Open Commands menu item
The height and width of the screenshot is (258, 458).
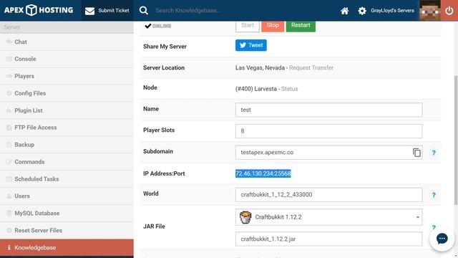(x=67, y=162)
